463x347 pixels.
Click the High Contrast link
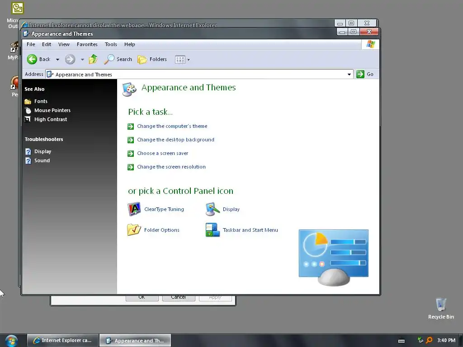(x=51, y=119)
